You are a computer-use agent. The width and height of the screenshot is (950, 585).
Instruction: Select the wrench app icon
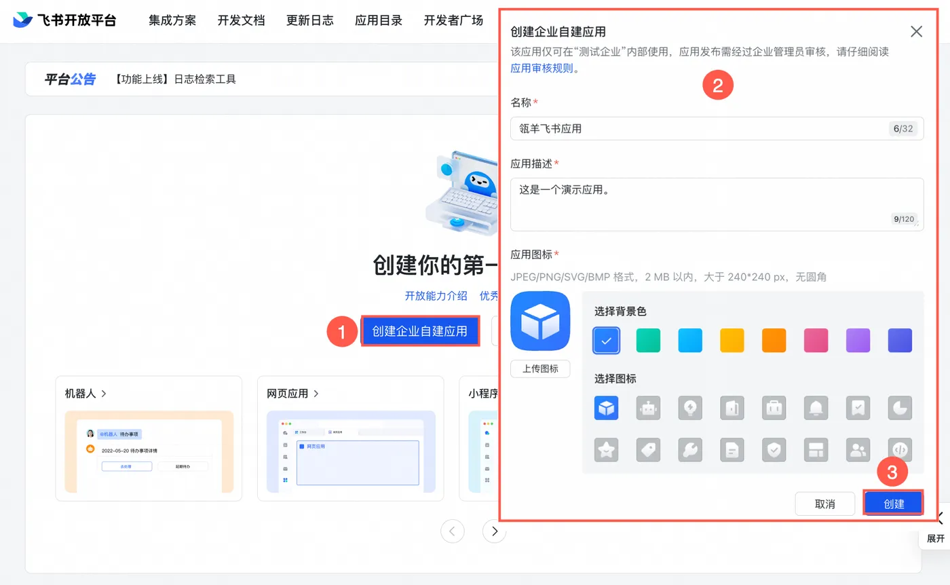click(x=690, y=449)
